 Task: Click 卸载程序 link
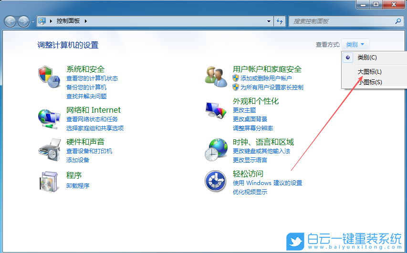[78, 185]
